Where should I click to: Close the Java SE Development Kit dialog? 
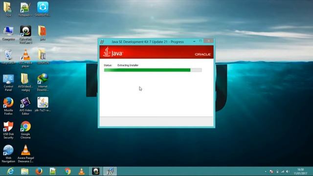(x=209, y=41)
